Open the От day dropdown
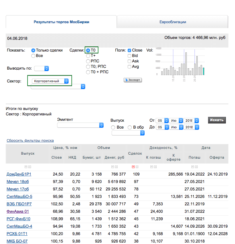235x244 pixels. pyautogui.click(x=162, y=121)
